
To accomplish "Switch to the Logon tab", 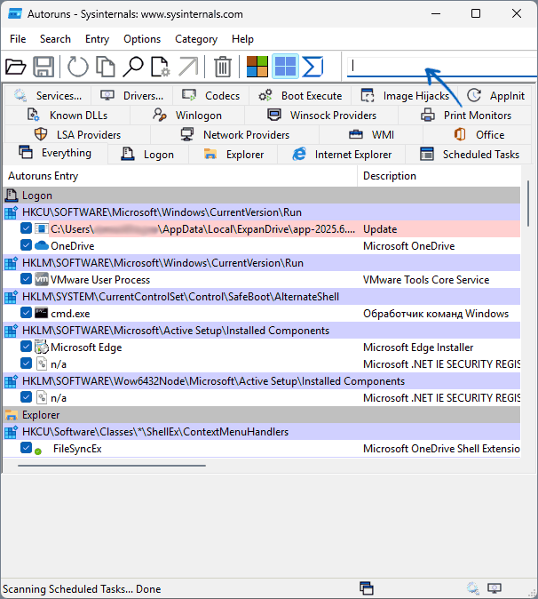I will pos(148,155).
